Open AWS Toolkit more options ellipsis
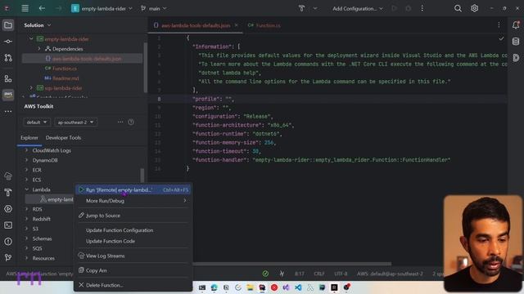The width and height of the screenshot is (524, 294). (x=120, y=122)
